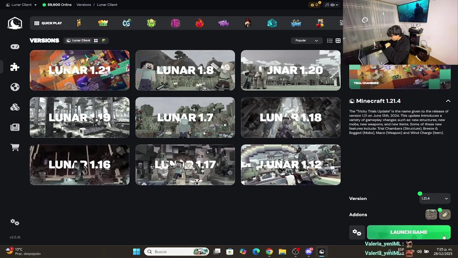Click the arrows on Trial Chambers banner

[443, 83]
